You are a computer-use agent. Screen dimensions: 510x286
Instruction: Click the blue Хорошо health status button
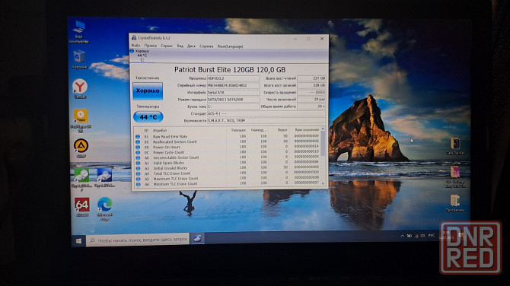(148, 91)
